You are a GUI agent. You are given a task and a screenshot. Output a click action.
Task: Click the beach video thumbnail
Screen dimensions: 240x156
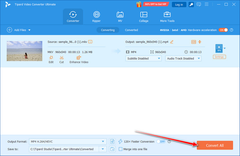tap(24, 51)
